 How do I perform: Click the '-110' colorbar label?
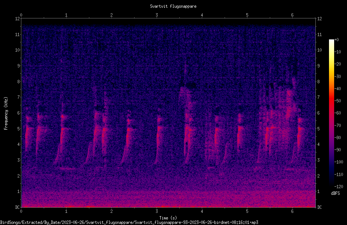click(339, 175)
